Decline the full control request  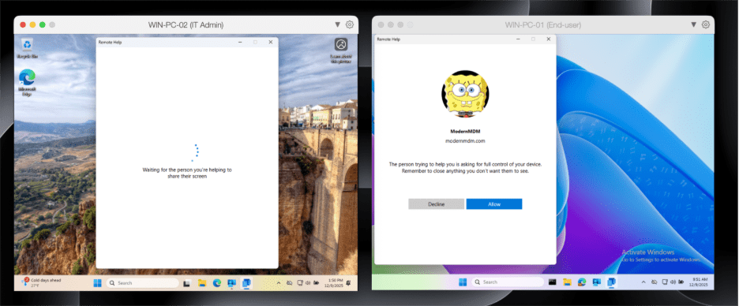436,204
